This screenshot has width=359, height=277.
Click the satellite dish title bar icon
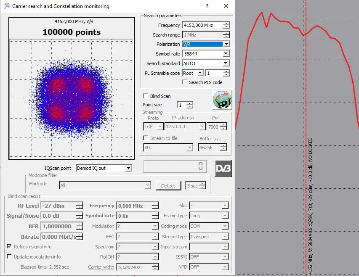[7, 6]
